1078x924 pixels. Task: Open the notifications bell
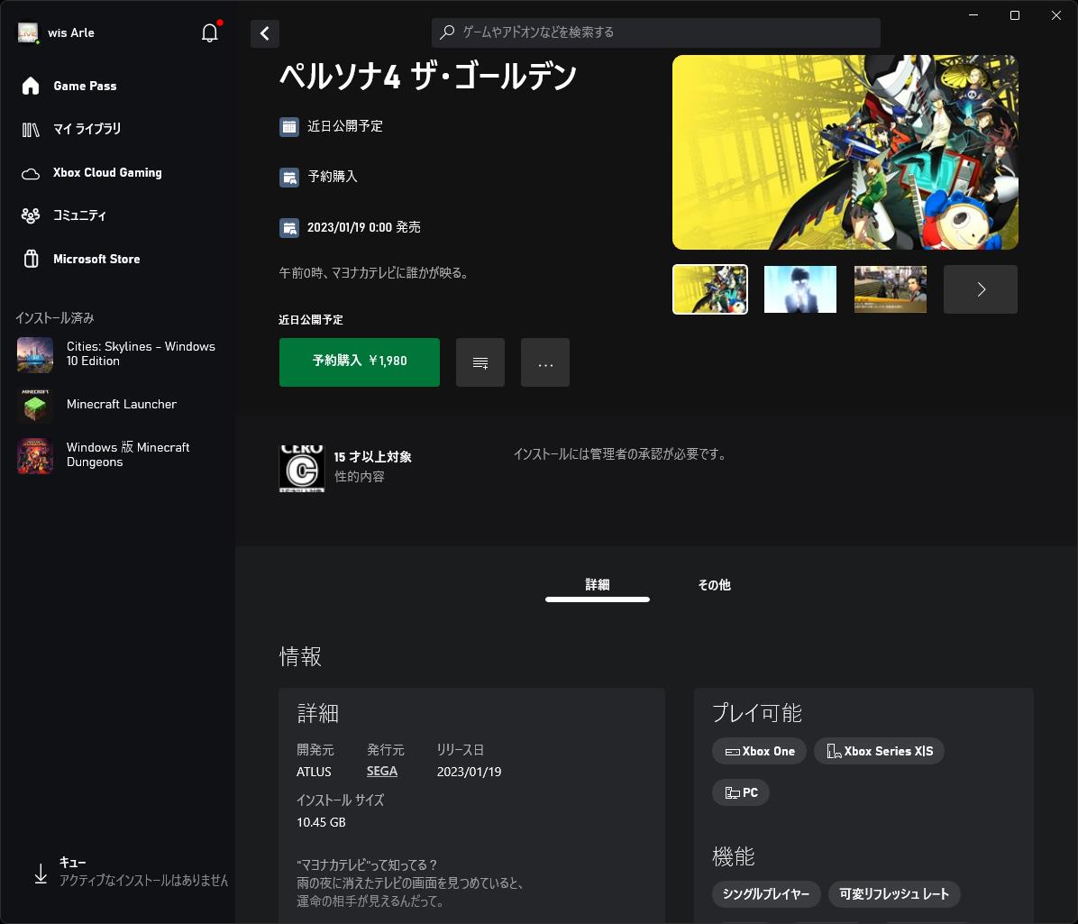pyautogui.click(x=209, y=32)
